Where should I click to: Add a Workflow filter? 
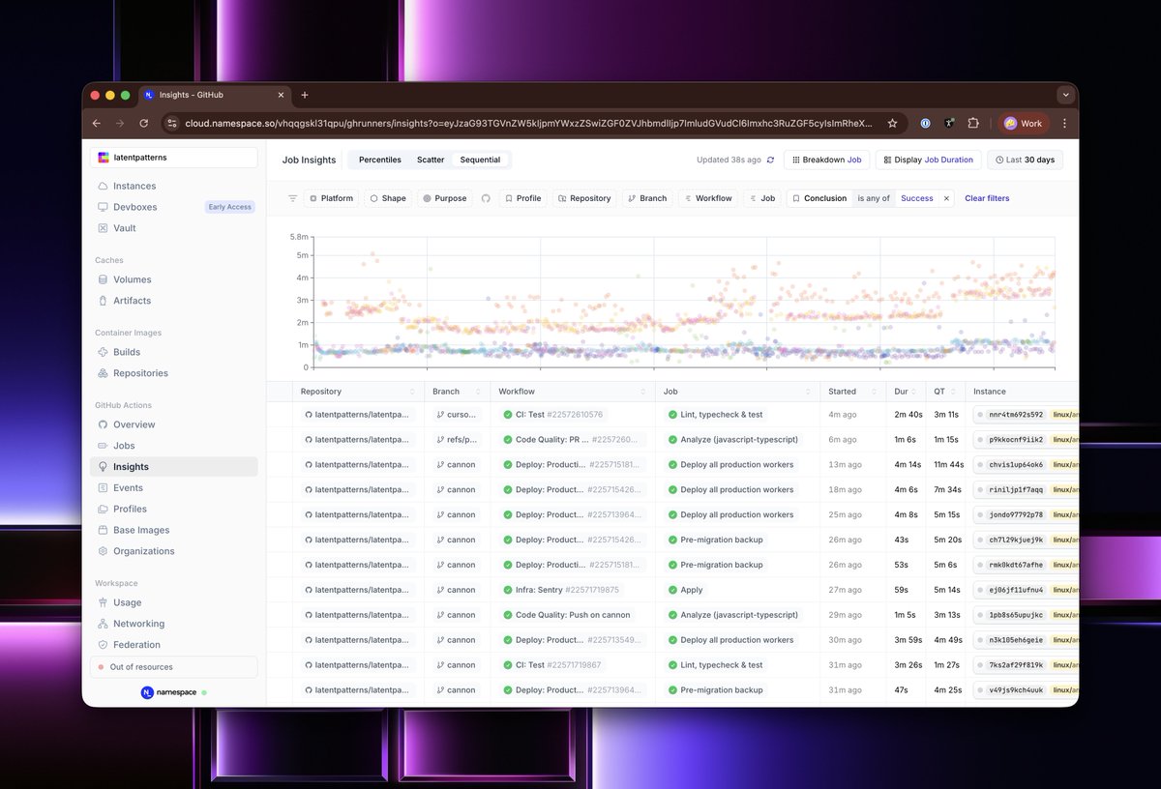point(708,198)
